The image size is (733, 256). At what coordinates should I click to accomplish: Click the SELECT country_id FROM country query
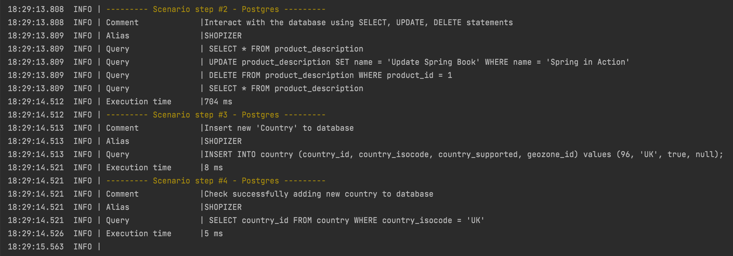(347, 220)
